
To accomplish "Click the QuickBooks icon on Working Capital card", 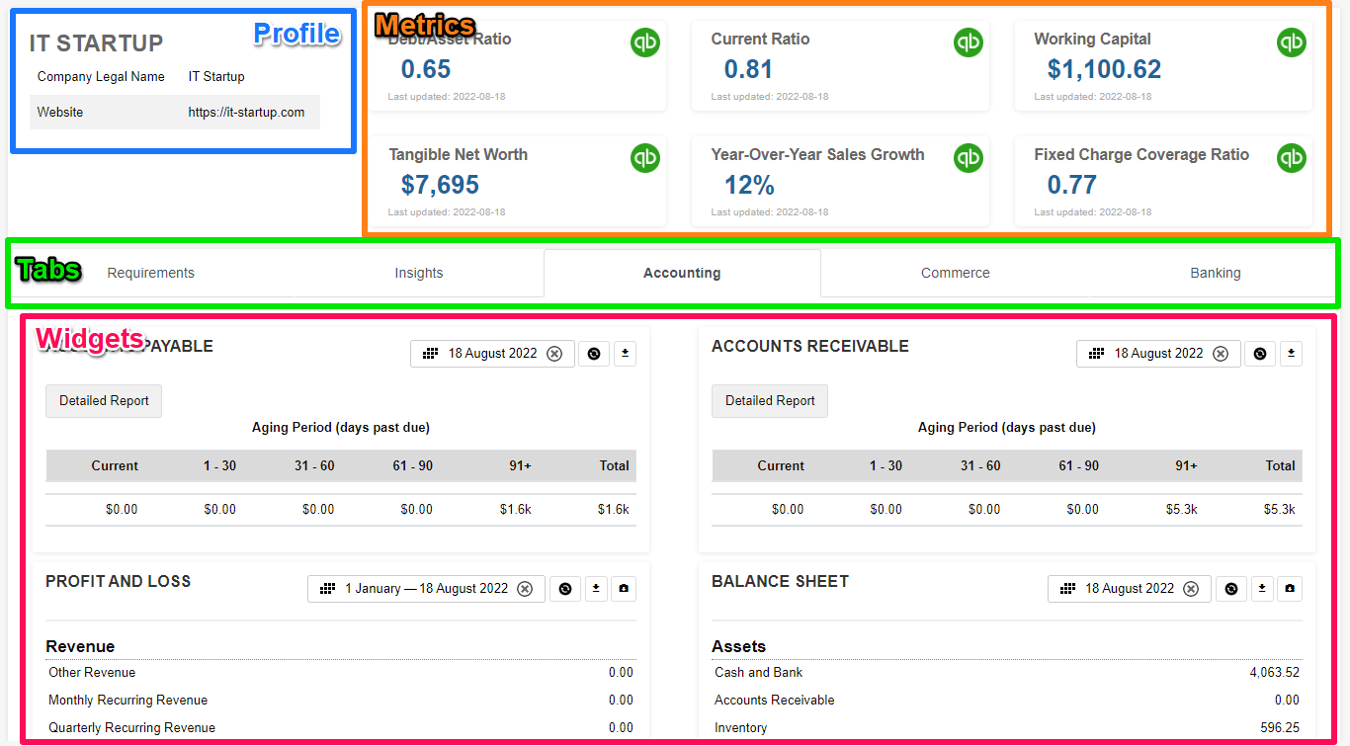I will (1291, 42).
